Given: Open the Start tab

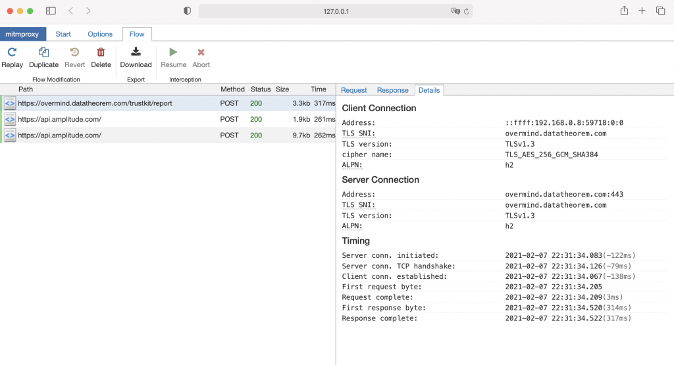Looking at the screenshot, I should coord(63,34).
